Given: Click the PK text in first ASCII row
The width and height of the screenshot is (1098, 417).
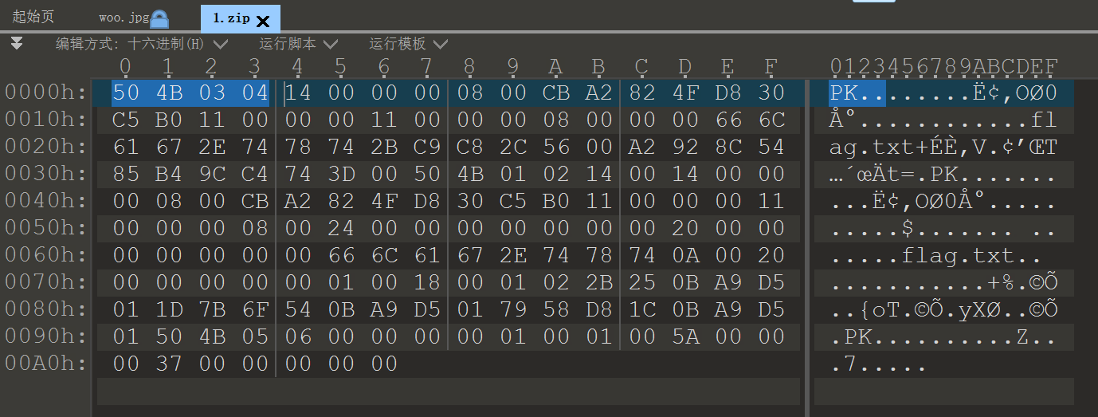Looking at the screenshot, I should click(x=844, y=92).
